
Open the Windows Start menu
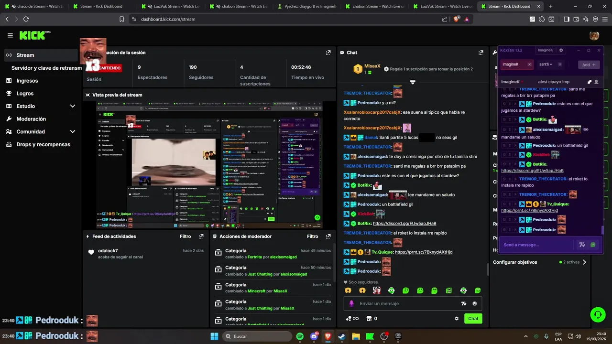tap(214, 336)
